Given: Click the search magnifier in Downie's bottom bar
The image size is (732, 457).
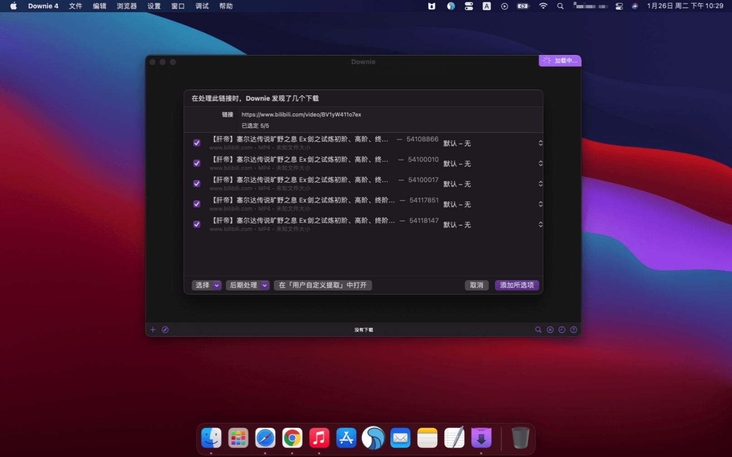Looking at the screenshot, I should [538, 330].
